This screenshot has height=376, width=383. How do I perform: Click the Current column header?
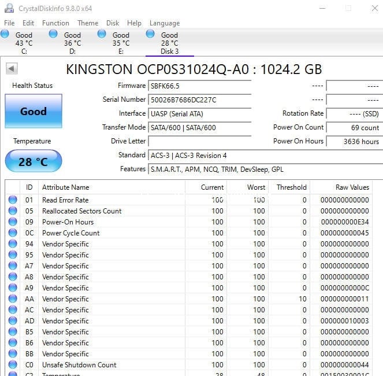(206, 187)
